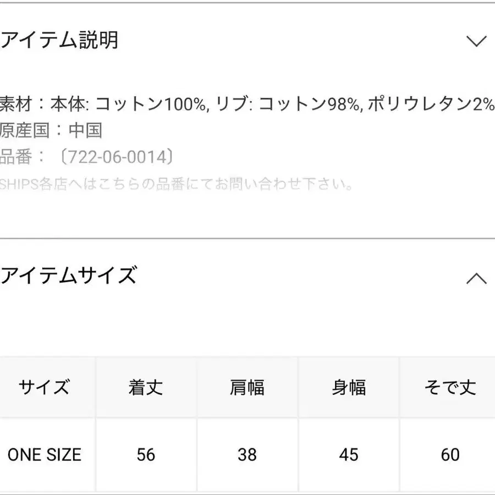Collapse the アイテムサイズ chevron arrow

tap(476, 278)
